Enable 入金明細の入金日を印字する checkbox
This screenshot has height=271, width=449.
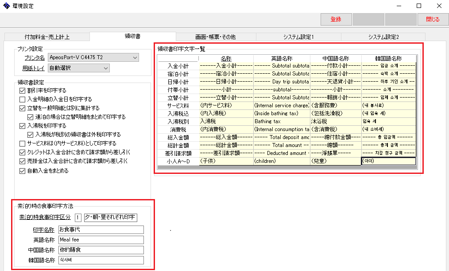click(x=23, y=99)
